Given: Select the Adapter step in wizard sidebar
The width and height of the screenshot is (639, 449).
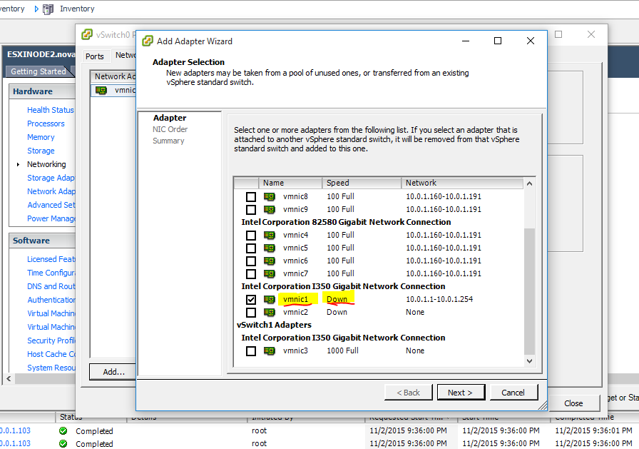Looking at the screenshot, I should point(170,118).
